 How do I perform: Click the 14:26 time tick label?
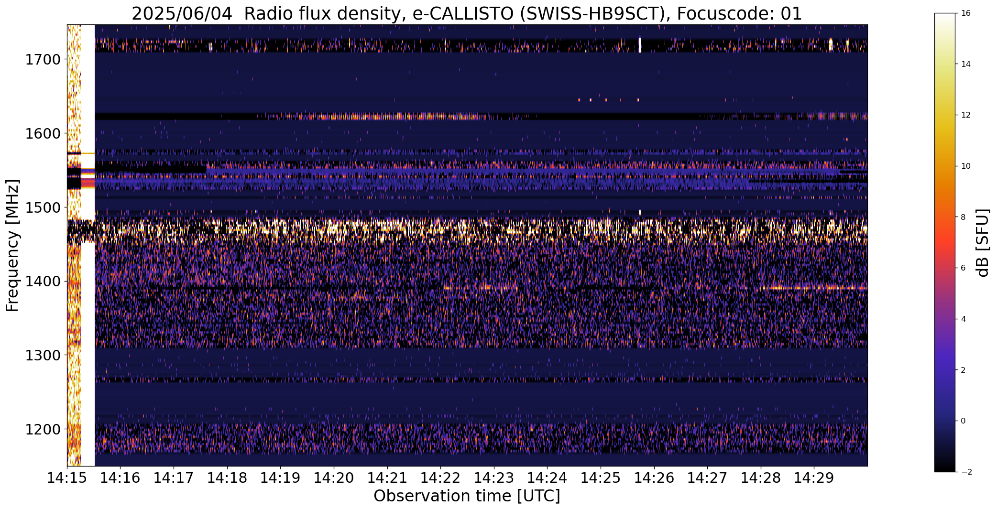654,478
